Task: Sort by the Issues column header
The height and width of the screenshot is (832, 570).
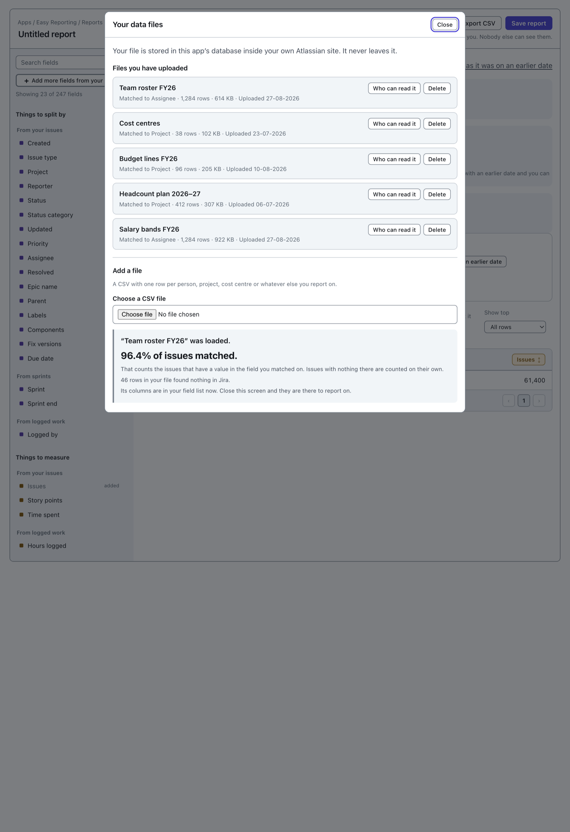Action: click(528, 359)
